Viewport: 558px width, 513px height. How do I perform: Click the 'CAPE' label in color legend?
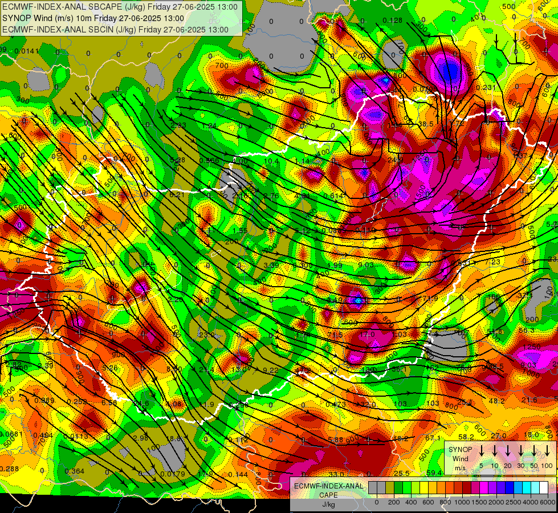point(328,495)
